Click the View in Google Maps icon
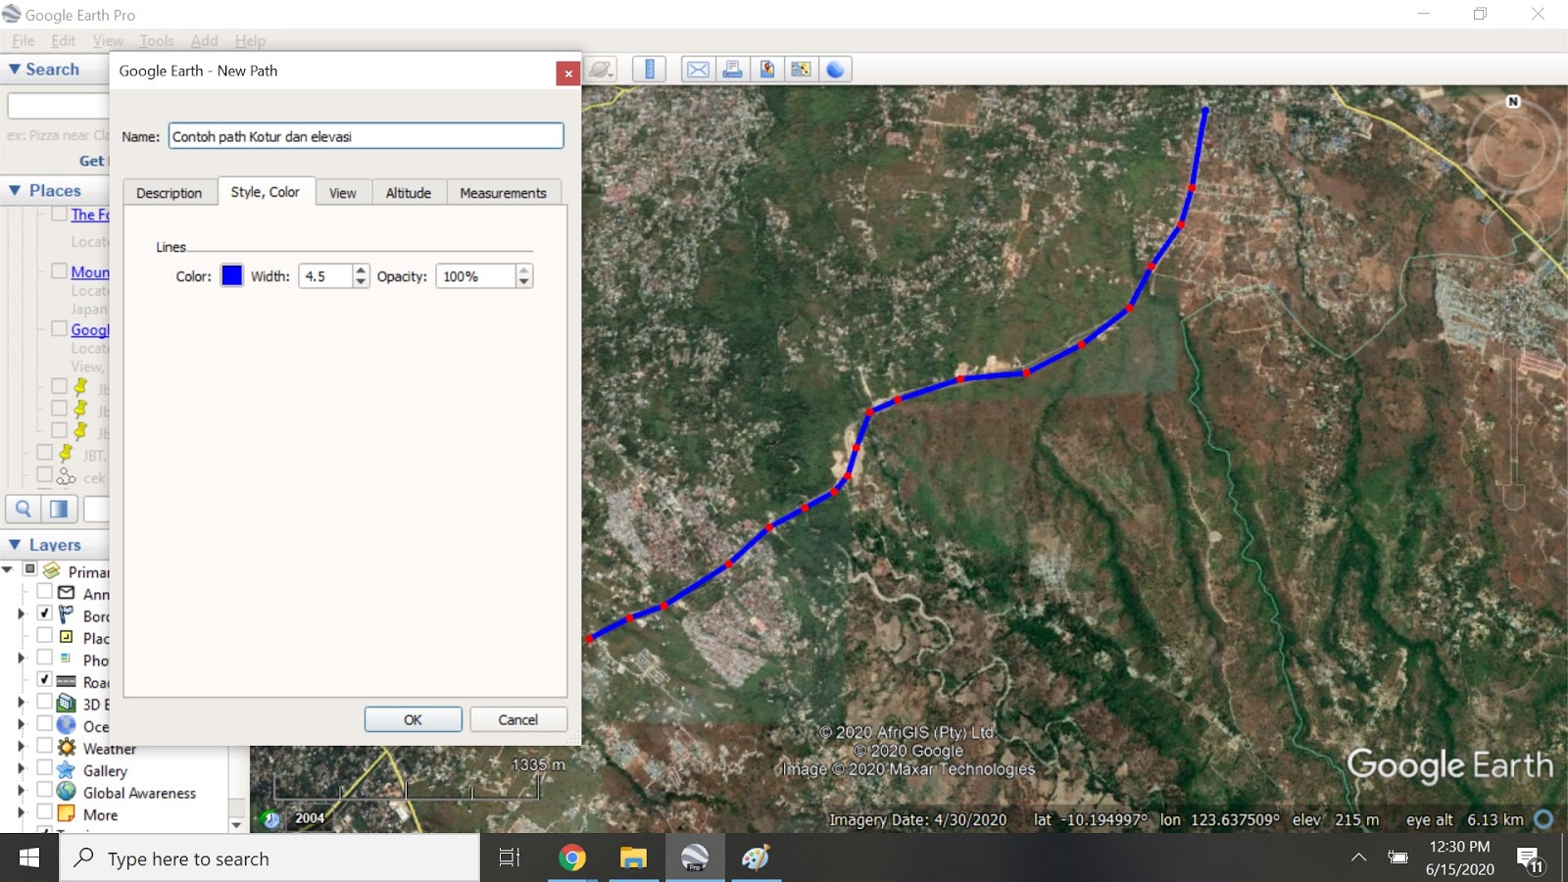Image resolution: width=1568 pixels, height=882 pixels. coord(801,70)
